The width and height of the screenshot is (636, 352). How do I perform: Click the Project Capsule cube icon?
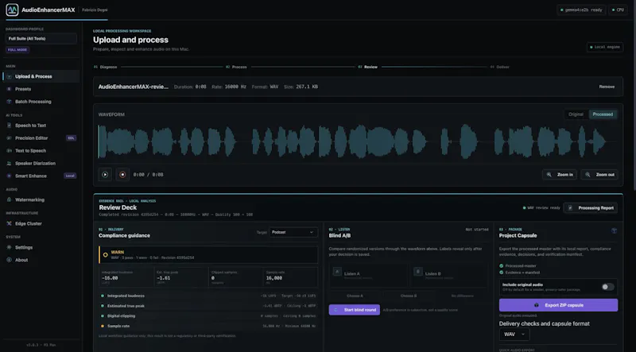click(614, 230)
